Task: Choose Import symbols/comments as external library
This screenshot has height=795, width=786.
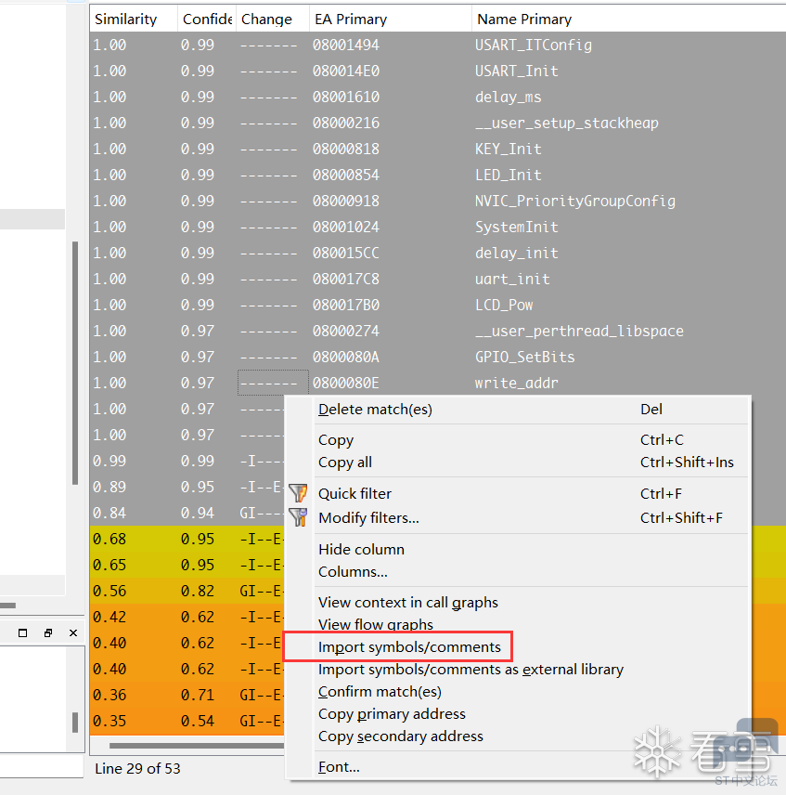Action: click(517, 670)
